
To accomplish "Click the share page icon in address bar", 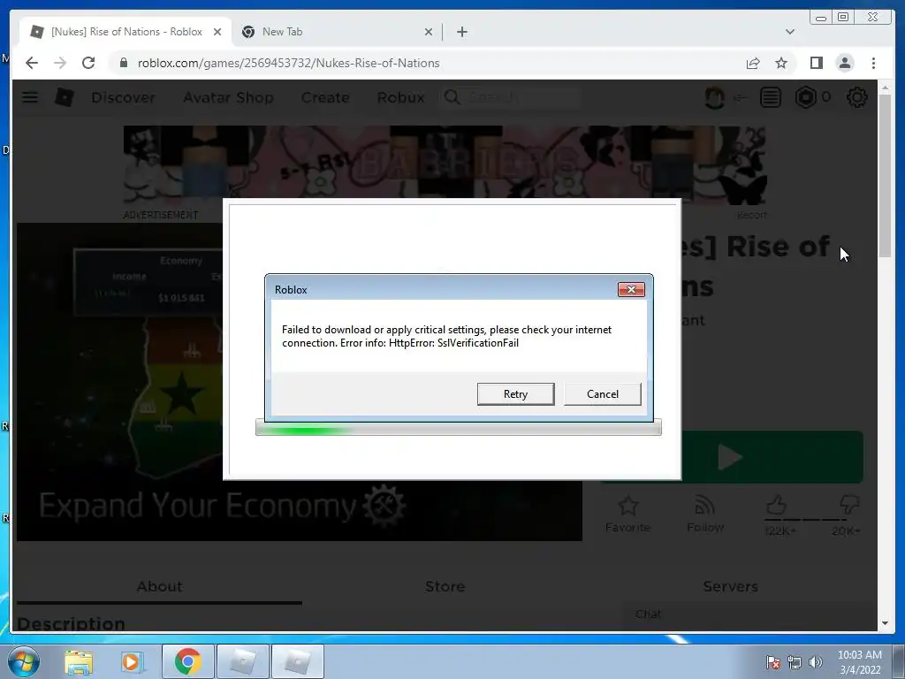I will click(753, 63).
